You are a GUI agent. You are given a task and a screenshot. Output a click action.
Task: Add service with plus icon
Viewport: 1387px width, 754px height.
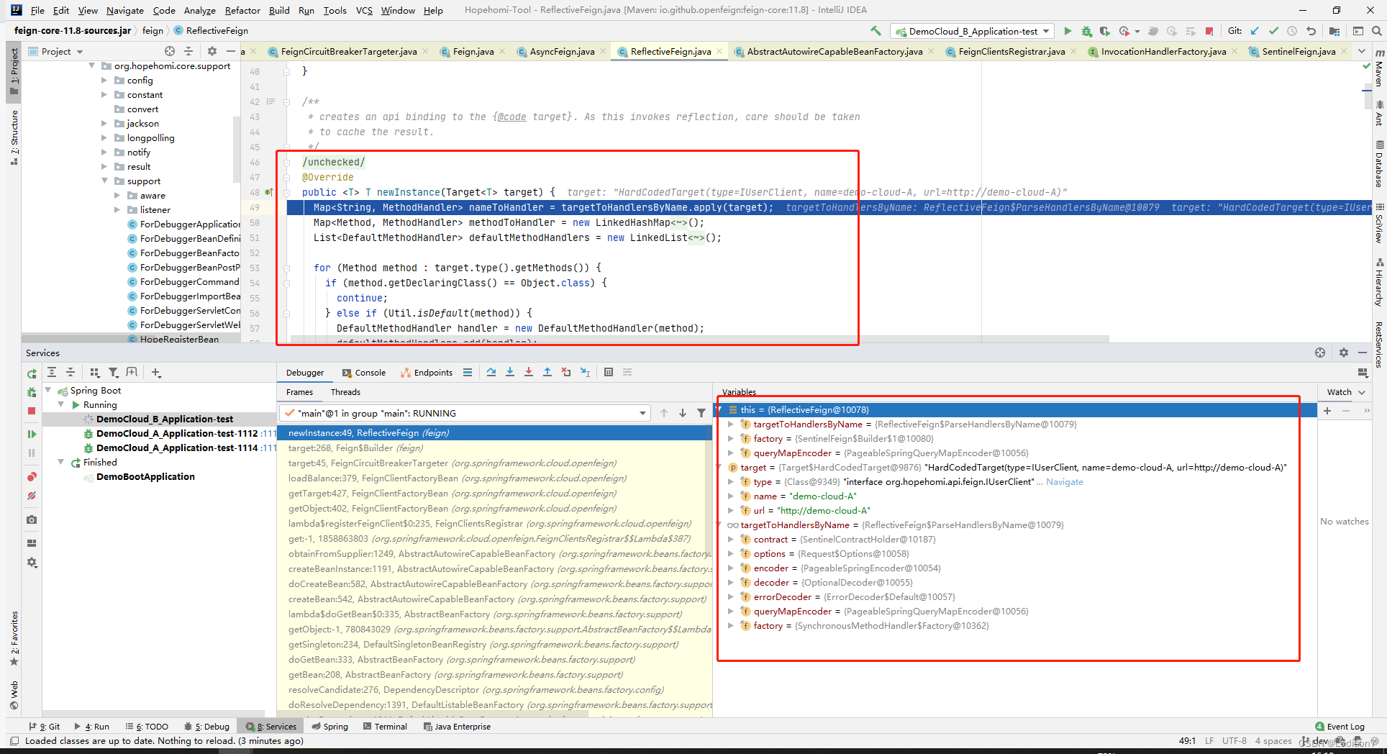pyautogui.click(x=156, y=372)
